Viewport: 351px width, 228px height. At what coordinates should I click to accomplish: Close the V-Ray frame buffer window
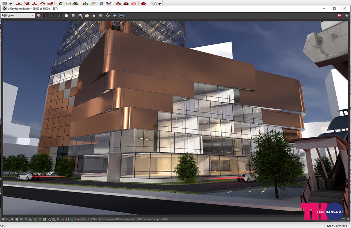coord(345,9)
